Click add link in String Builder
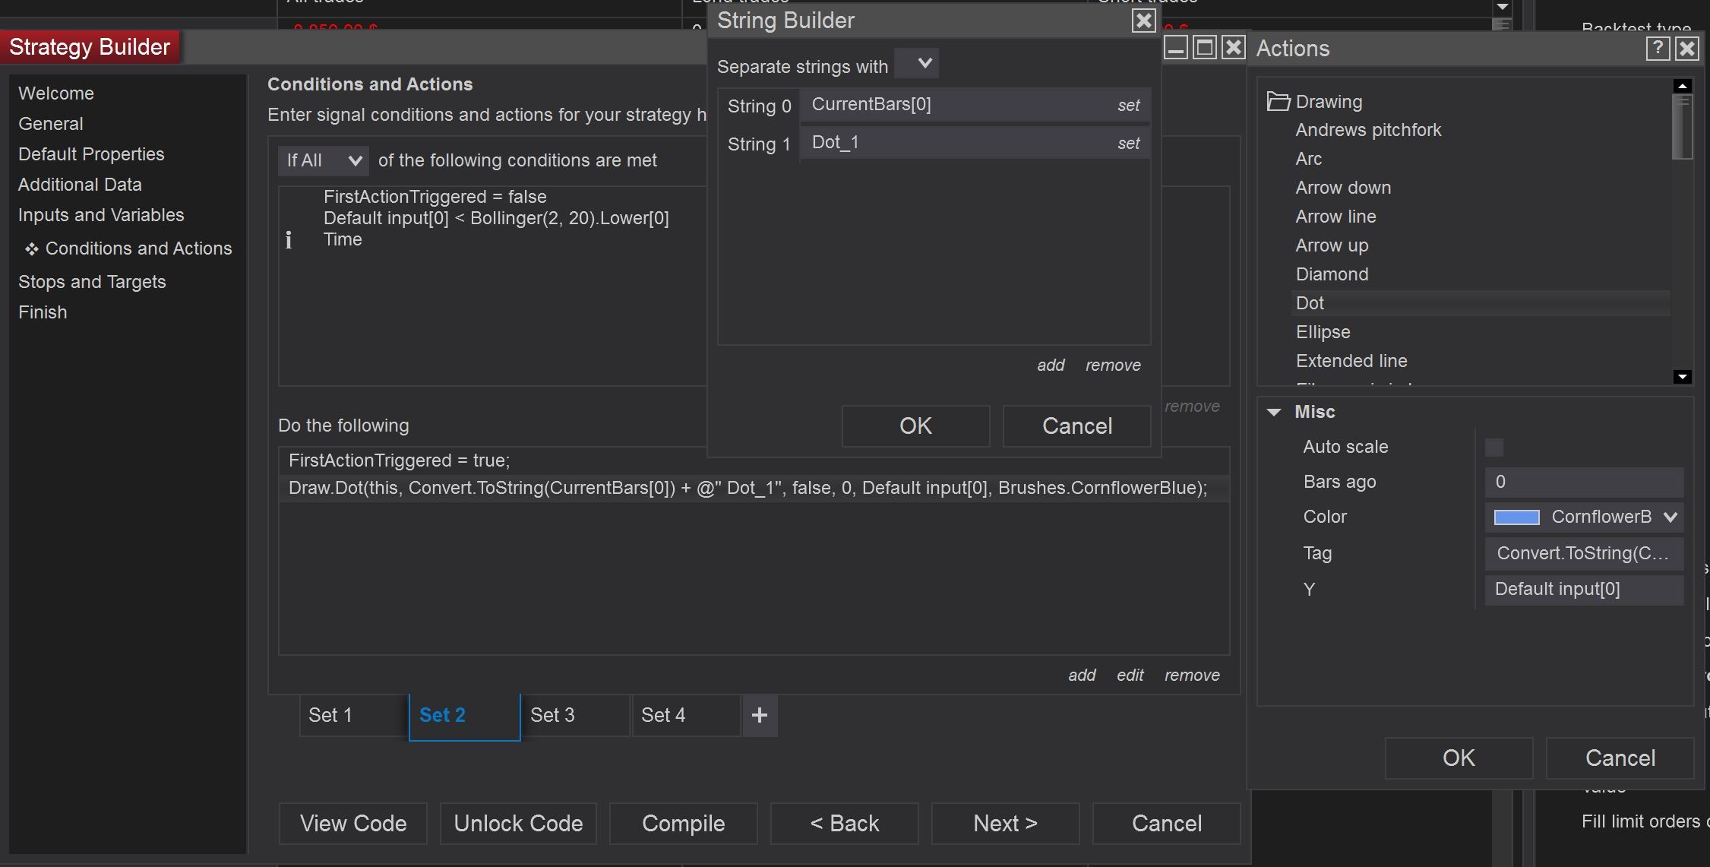This screenshot has width=1710, height=867. [1051, 365]
